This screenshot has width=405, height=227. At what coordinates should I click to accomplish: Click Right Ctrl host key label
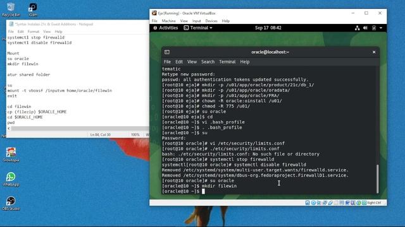(x=374, y=203)
